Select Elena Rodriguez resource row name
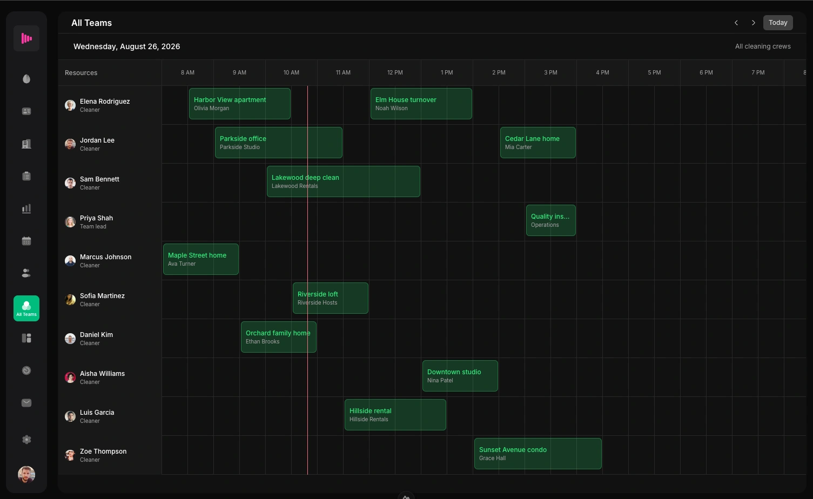 pyautogui.click(x=105, y=102)
